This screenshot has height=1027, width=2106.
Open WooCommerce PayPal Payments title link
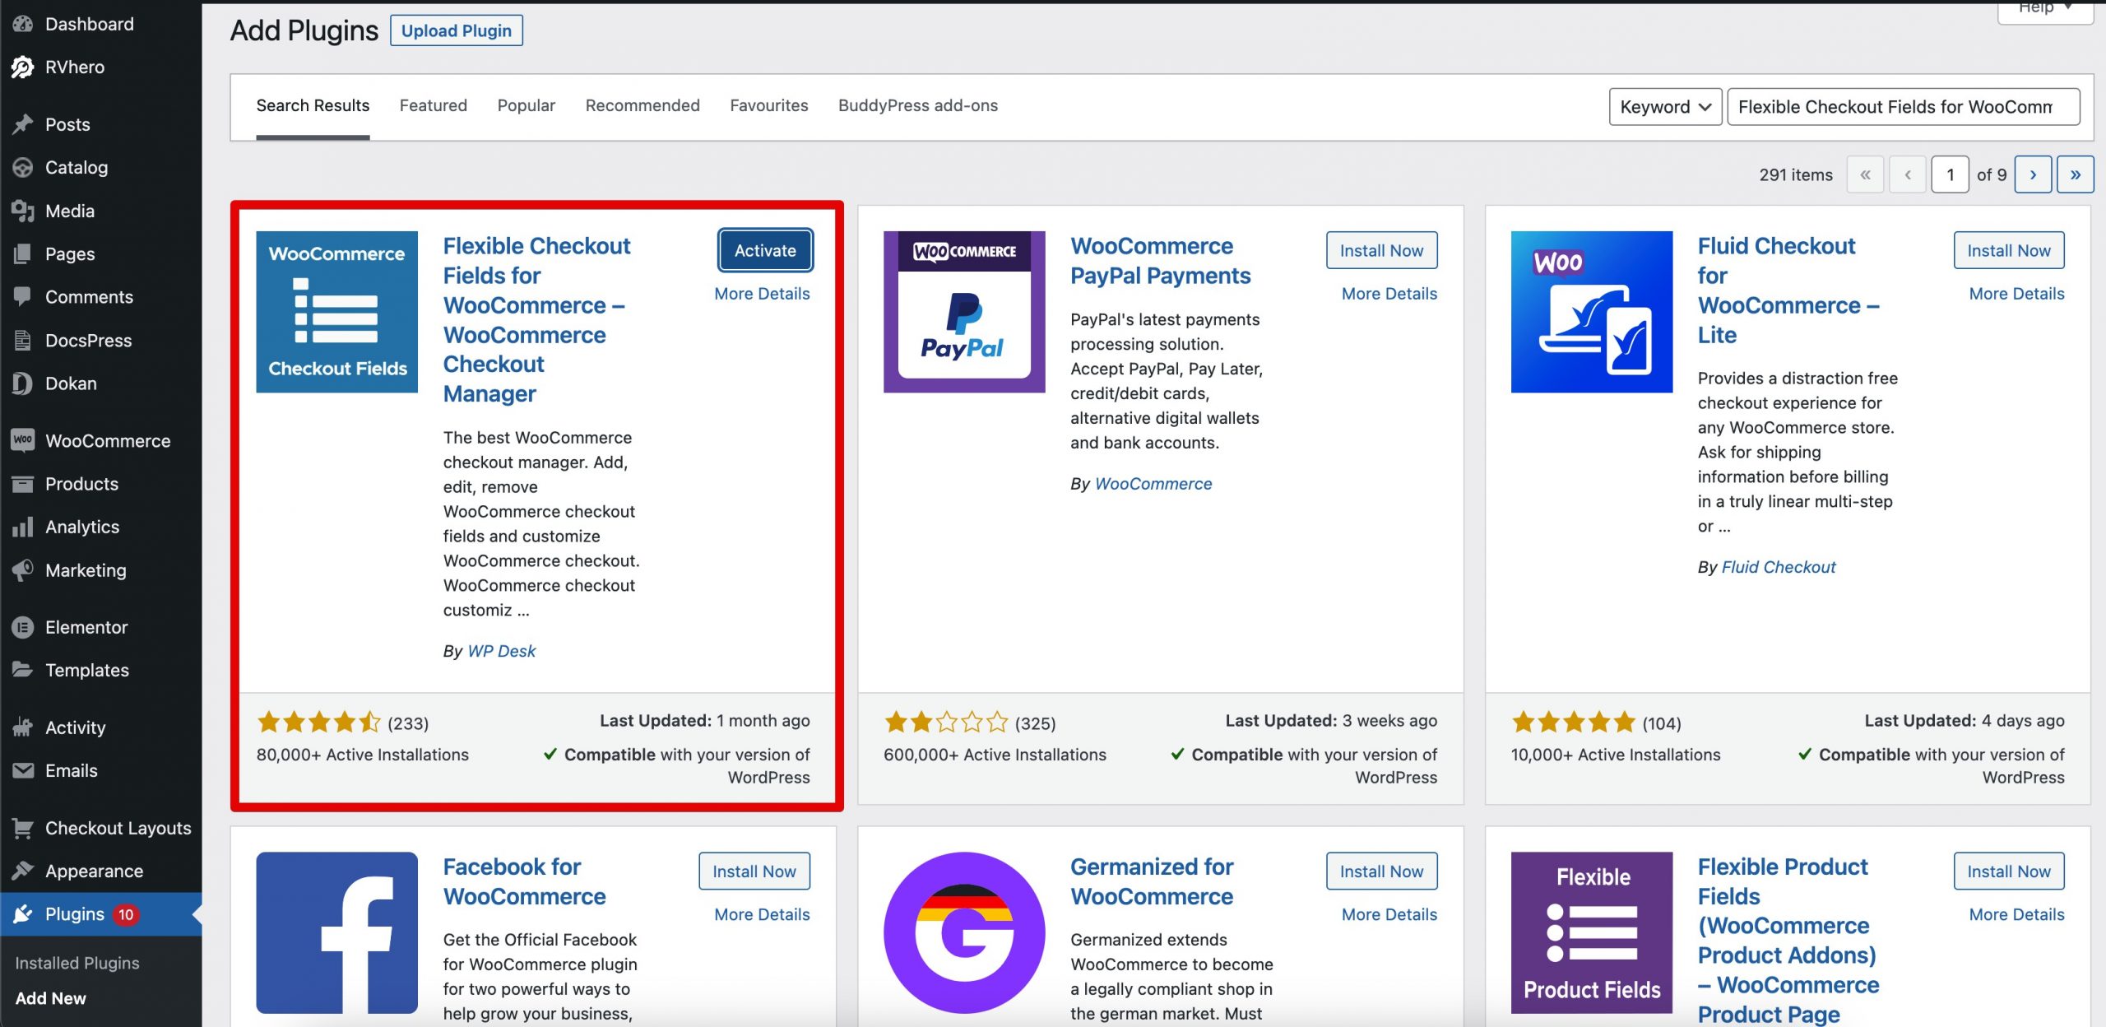coord(1160,260)
